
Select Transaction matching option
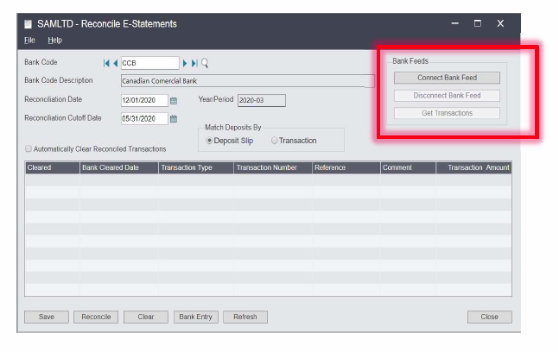coord(275,140)
